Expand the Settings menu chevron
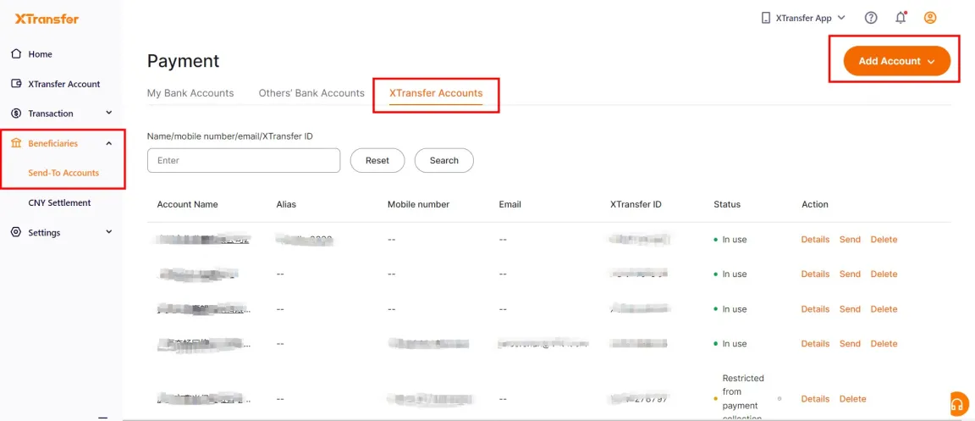The width and height of the screenshot is (975, 421). coord(109,231)
